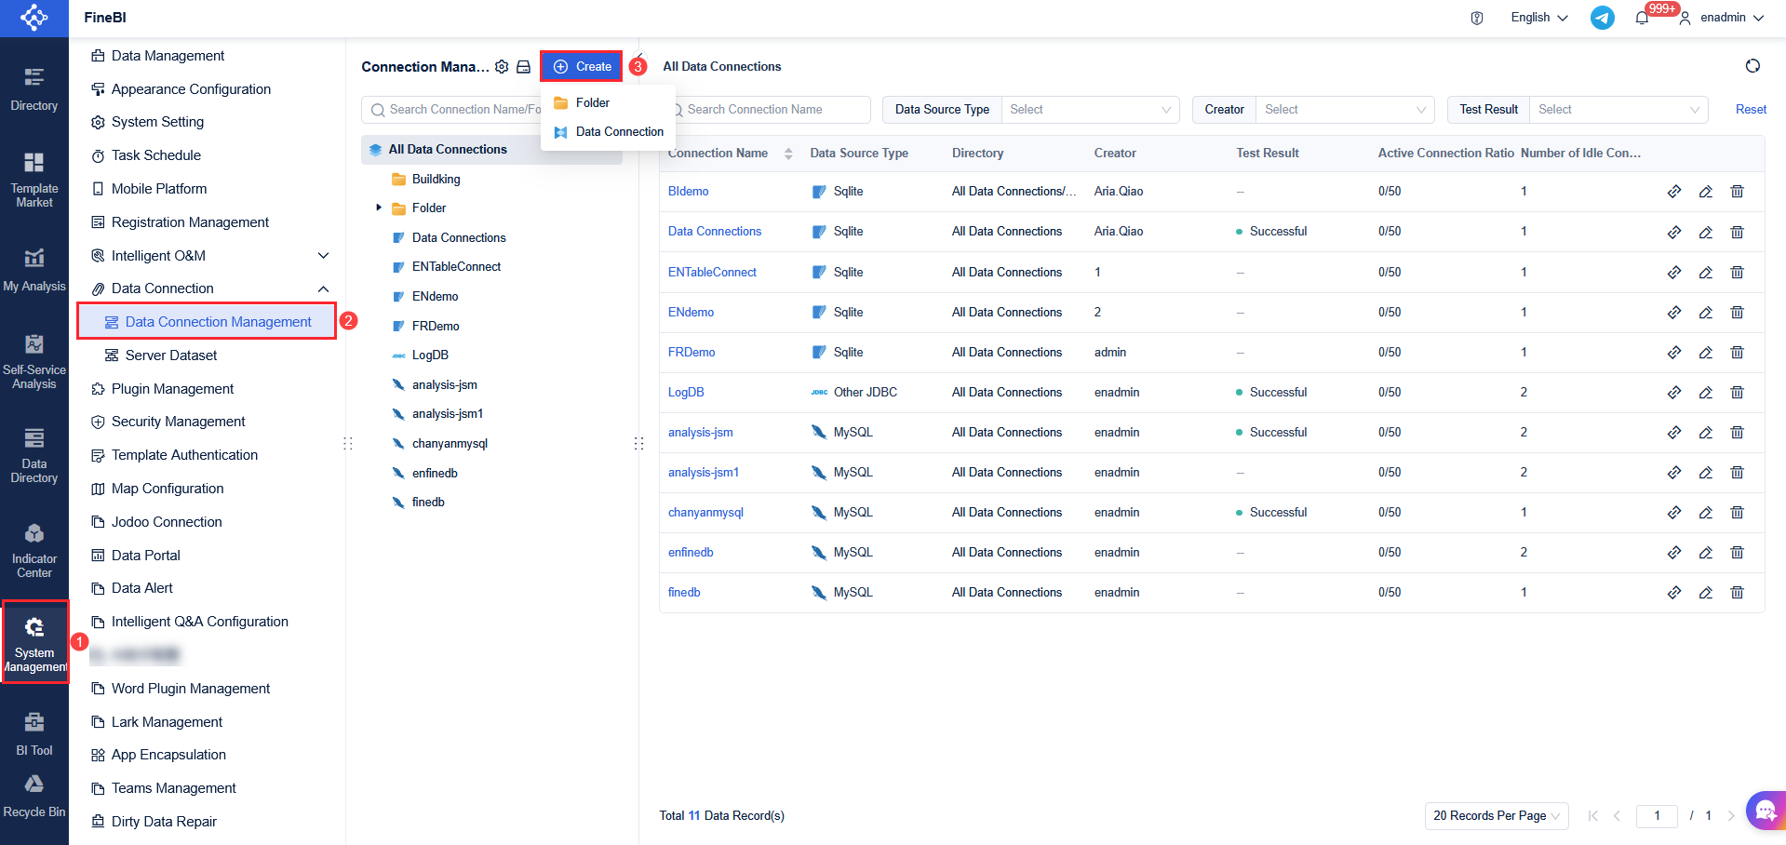
Task: Open System Management
Action: click(34, 643)
